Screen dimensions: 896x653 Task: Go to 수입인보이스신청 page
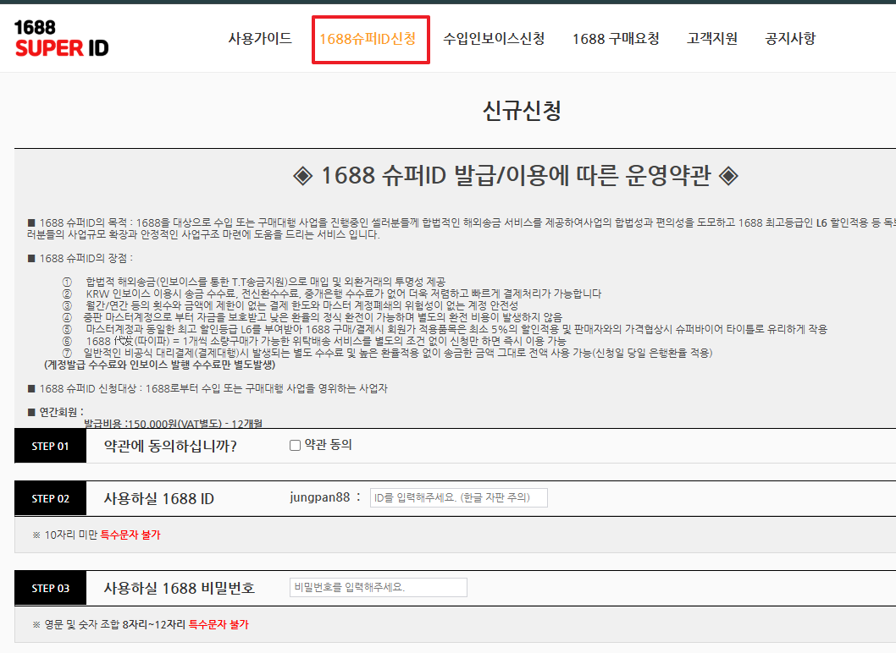[x=494, y=38]
